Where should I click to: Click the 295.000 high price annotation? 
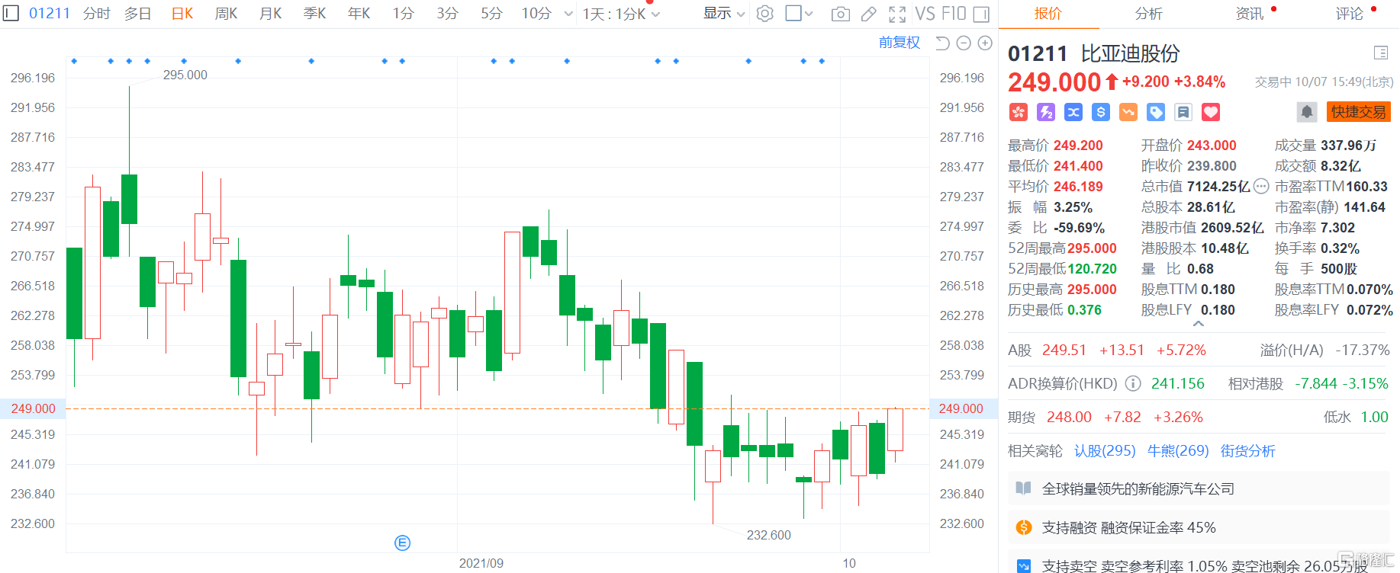pos(185,75)
